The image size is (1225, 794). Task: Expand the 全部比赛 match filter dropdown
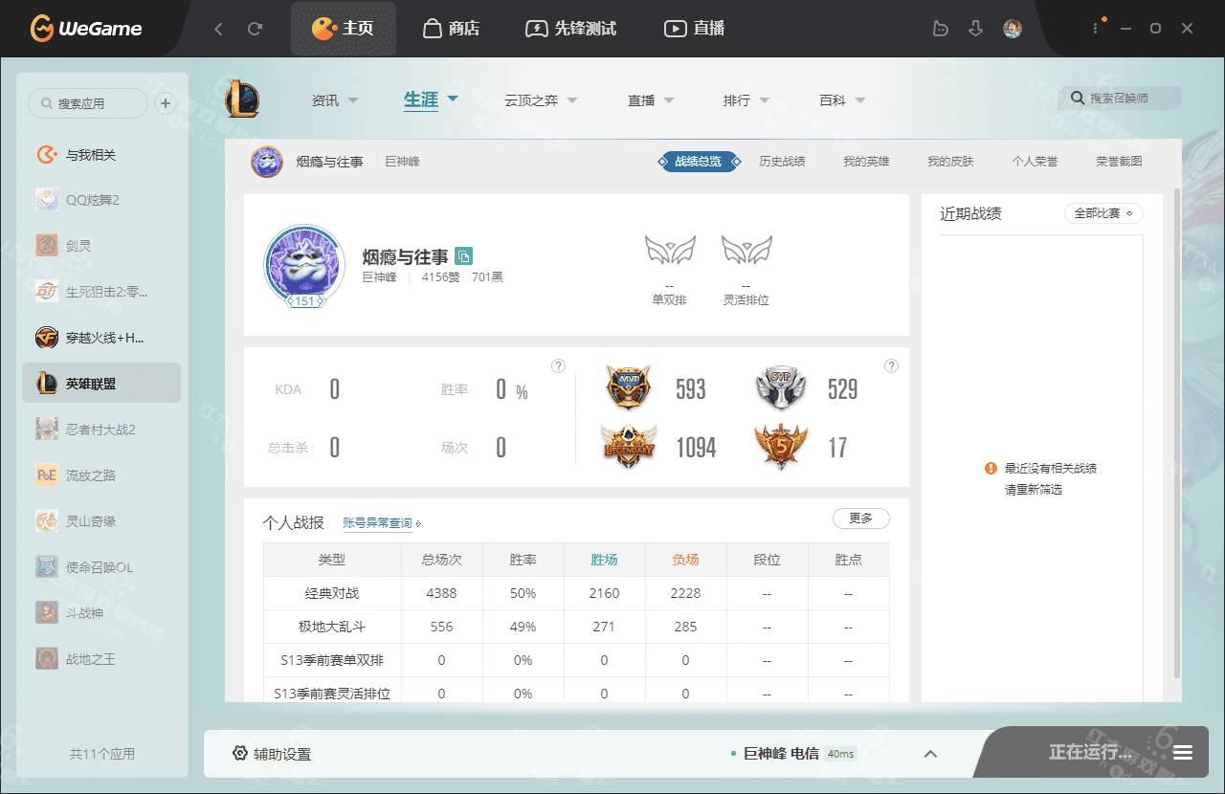(1103, 213)
